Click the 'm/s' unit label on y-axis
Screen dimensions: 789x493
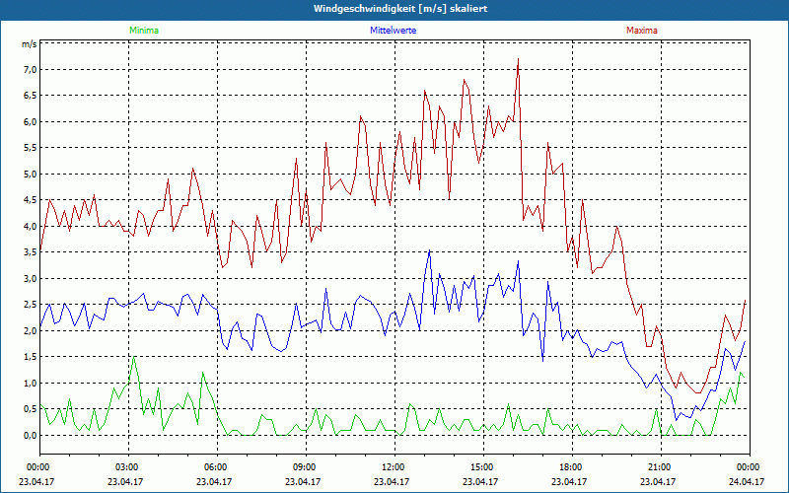[x=29, y=44]
